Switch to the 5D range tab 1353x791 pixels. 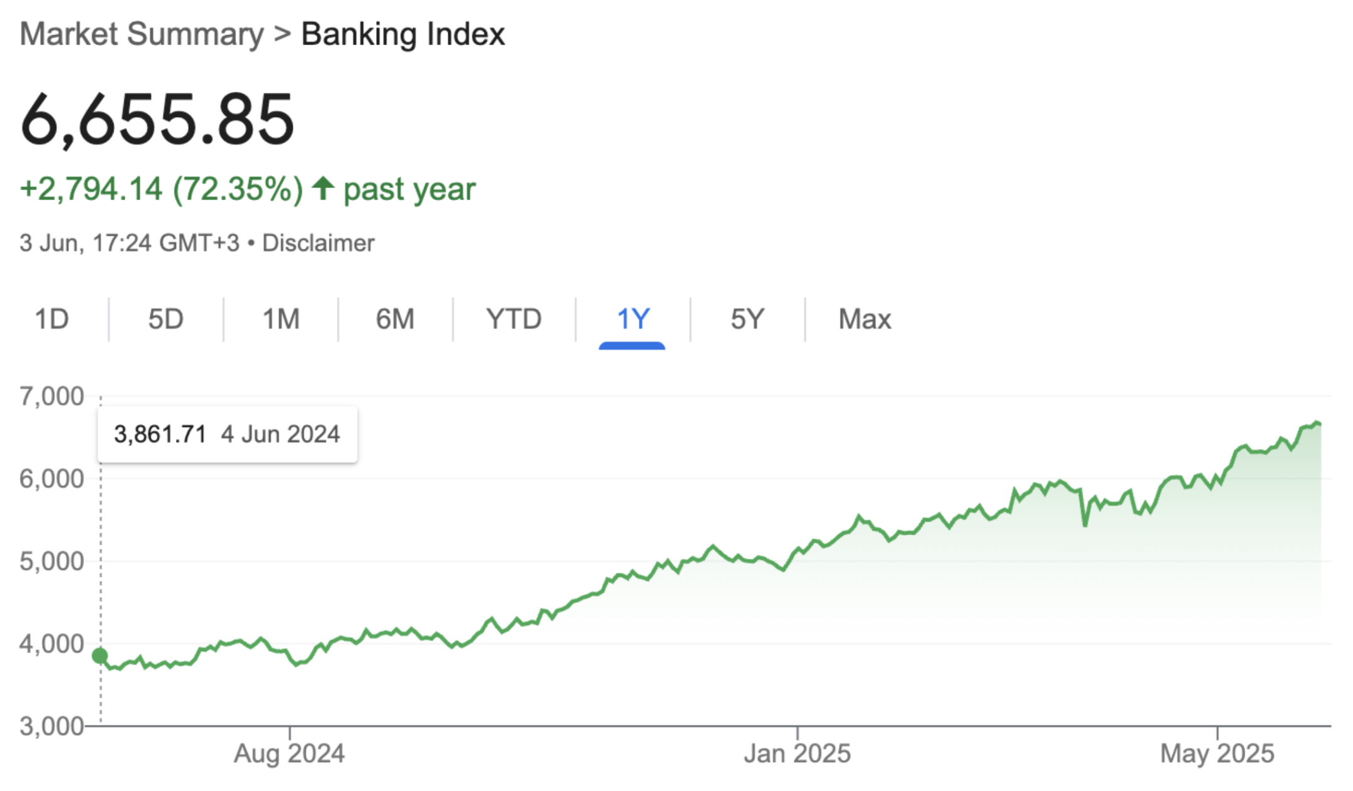[166, 319]
